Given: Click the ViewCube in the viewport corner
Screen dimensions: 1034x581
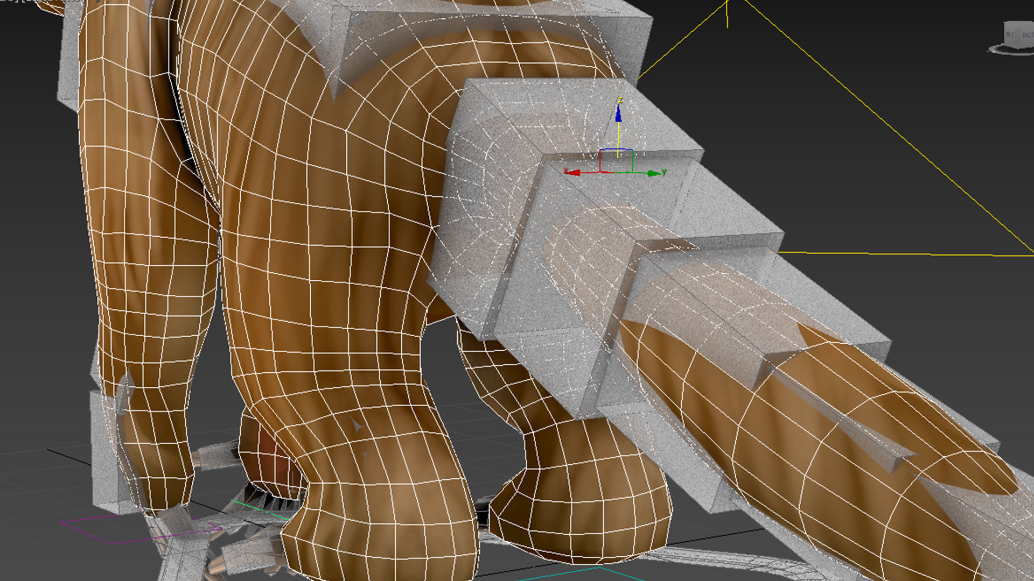Looking at the screenshot, I should pyautogui.click(x=1018, y=34).
